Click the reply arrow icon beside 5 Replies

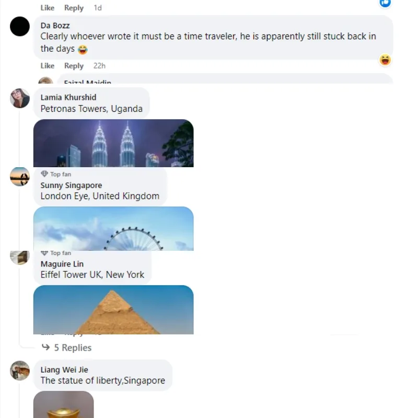click(46, 347)
